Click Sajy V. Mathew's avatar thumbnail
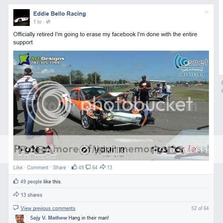This screenshot has width=223, height=223. [20, 219]
